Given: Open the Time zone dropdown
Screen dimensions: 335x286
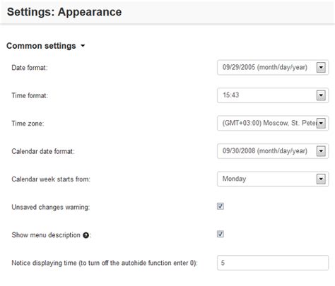Looking at the screenshot, I should coord(273,123).
